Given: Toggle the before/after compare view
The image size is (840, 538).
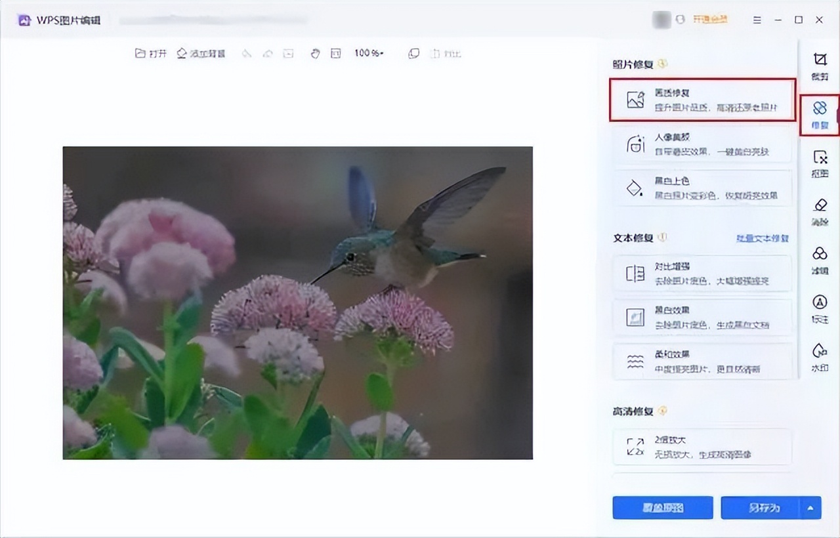Looking at the screenshot, I should (x=413, y=54).
